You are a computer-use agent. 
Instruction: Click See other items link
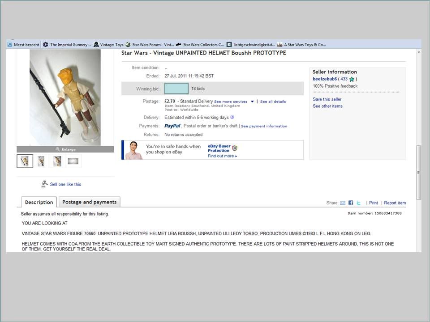pyautogui.click(x=328, y=106)
